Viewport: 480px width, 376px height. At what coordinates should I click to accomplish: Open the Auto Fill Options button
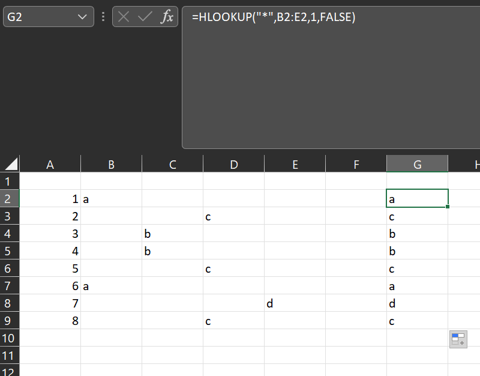point(458,339)
